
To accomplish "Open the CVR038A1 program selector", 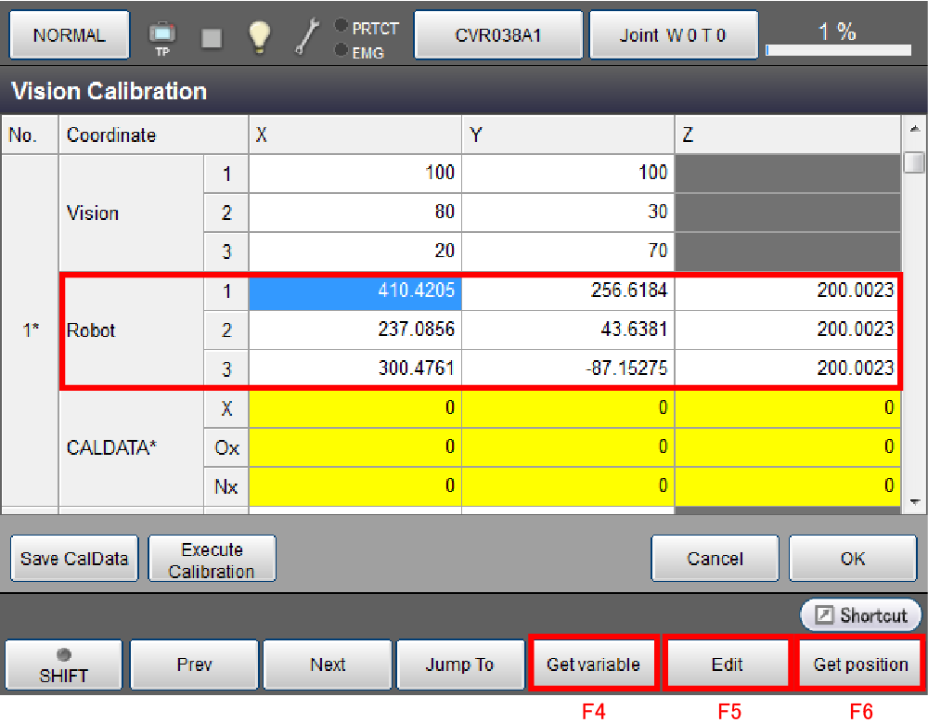I will point(497,36).
